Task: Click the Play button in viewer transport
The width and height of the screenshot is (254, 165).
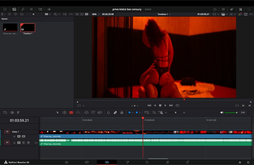Action: pyautogui.click(x=165, y=105)
